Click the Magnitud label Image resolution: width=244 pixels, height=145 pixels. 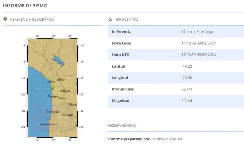[121, 101]
